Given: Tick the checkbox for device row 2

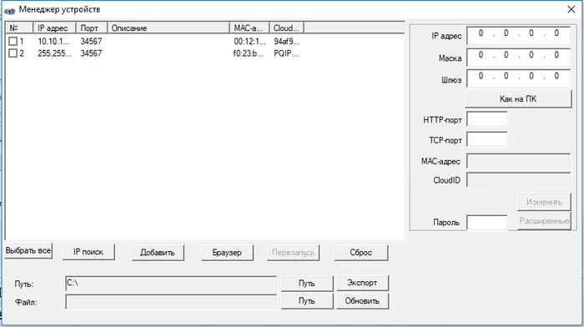Looking at the screenshot, I should click(13, 53).
